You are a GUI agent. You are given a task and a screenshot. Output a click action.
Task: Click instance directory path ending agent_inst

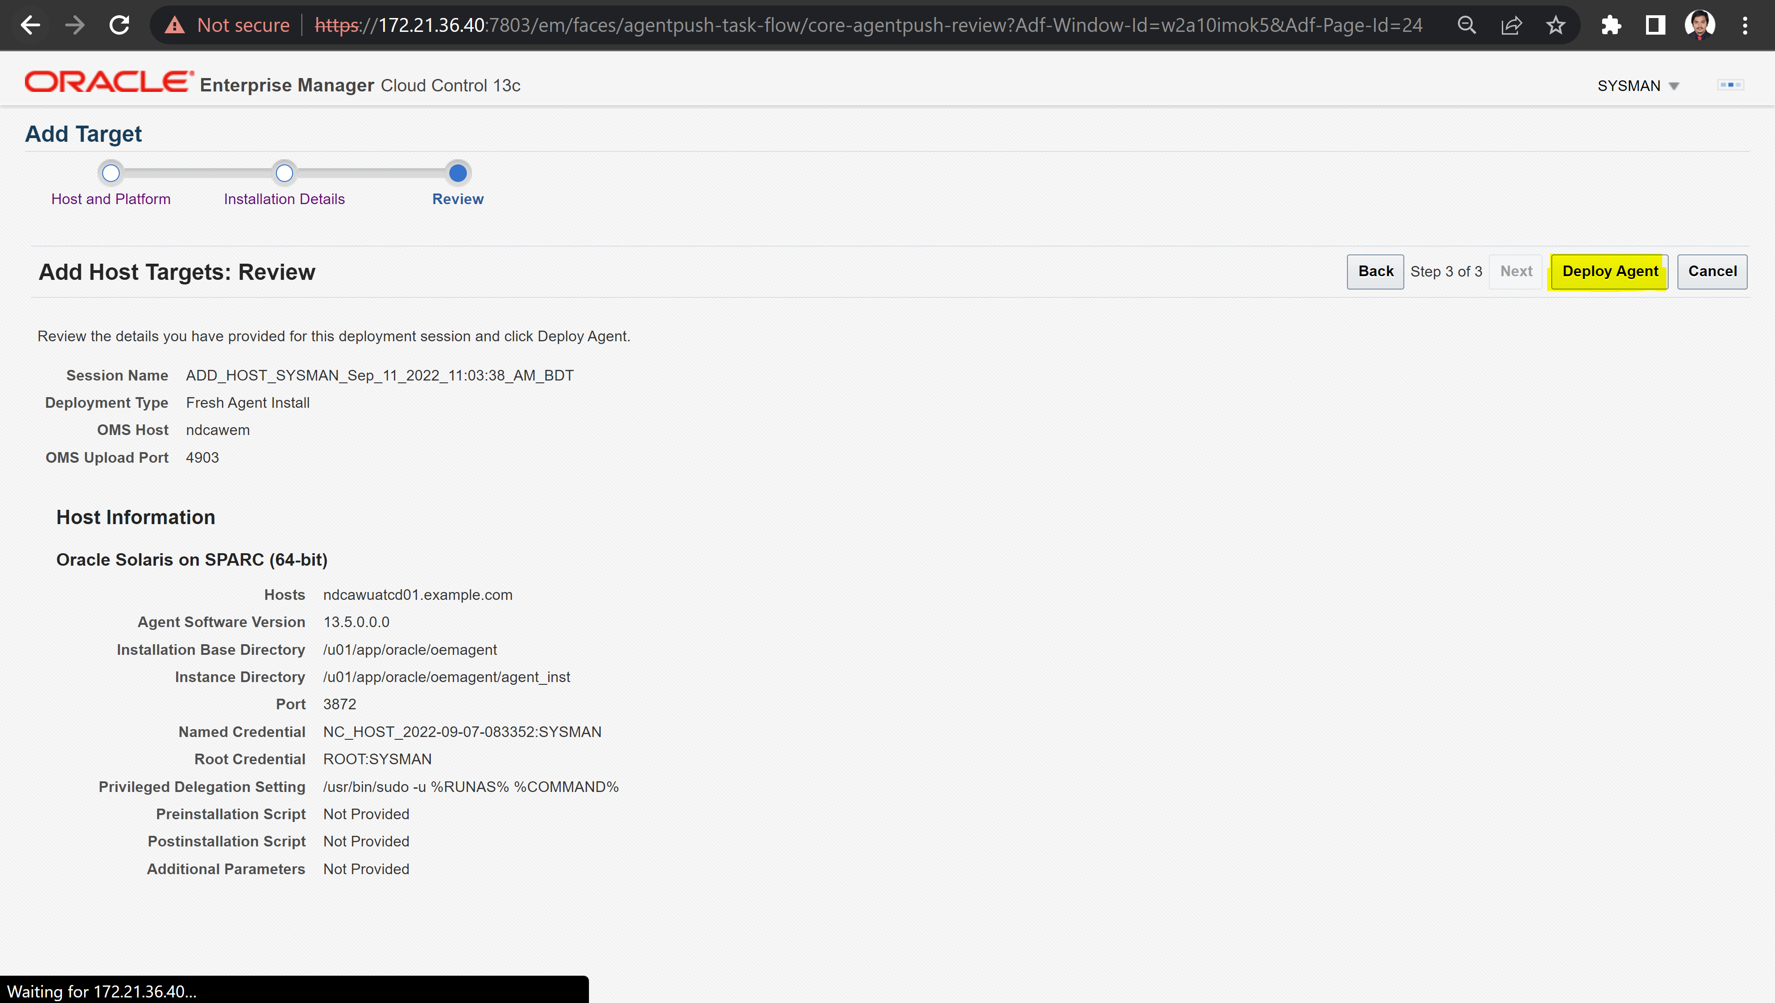446,677
